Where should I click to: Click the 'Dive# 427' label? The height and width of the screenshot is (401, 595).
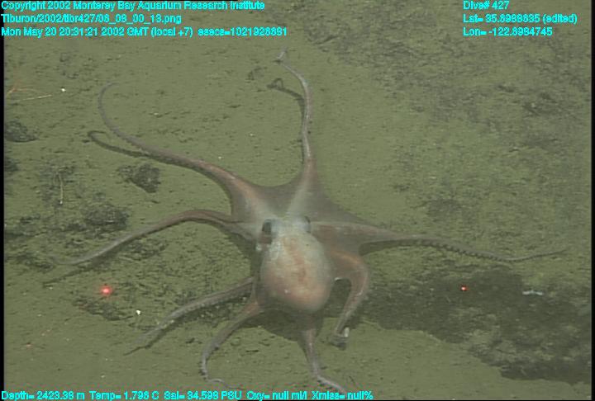tap(486, 6)
